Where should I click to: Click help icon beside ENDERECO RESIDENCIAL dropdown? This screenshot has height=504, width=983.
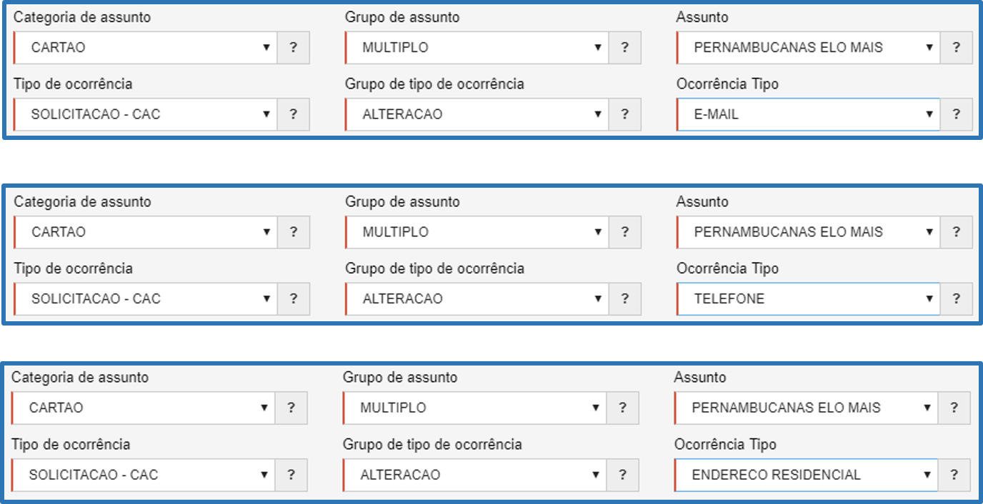click(x=954, y=475)
